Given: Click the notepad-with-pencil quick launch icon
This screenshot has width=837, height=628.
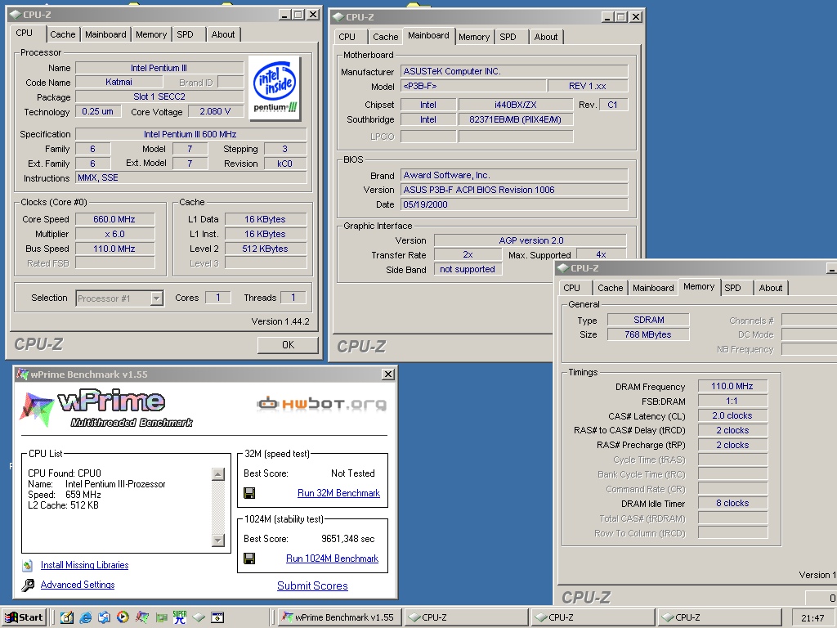Looking at the screenshot, I should point(67,617).
